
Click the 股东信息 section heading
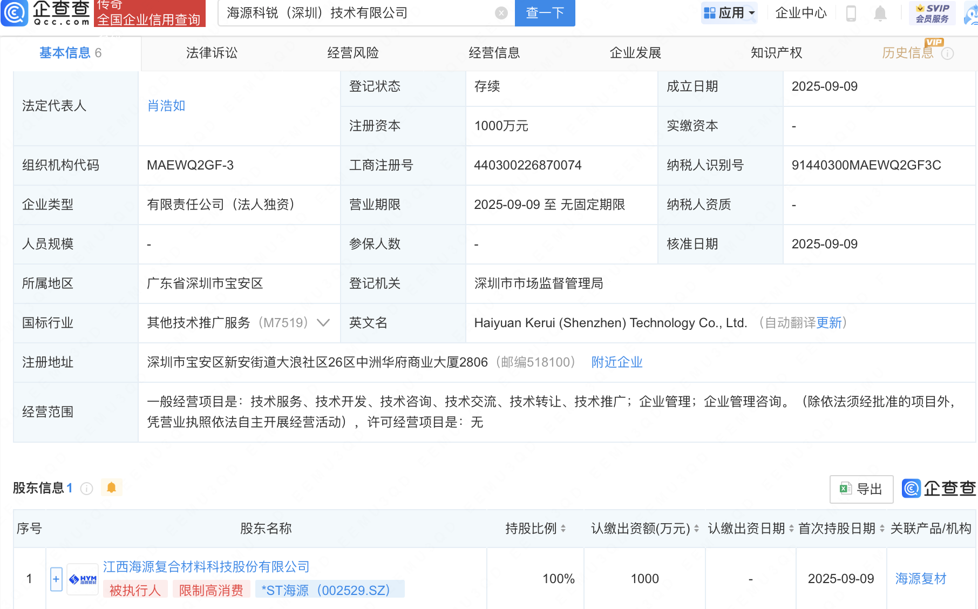38,488
